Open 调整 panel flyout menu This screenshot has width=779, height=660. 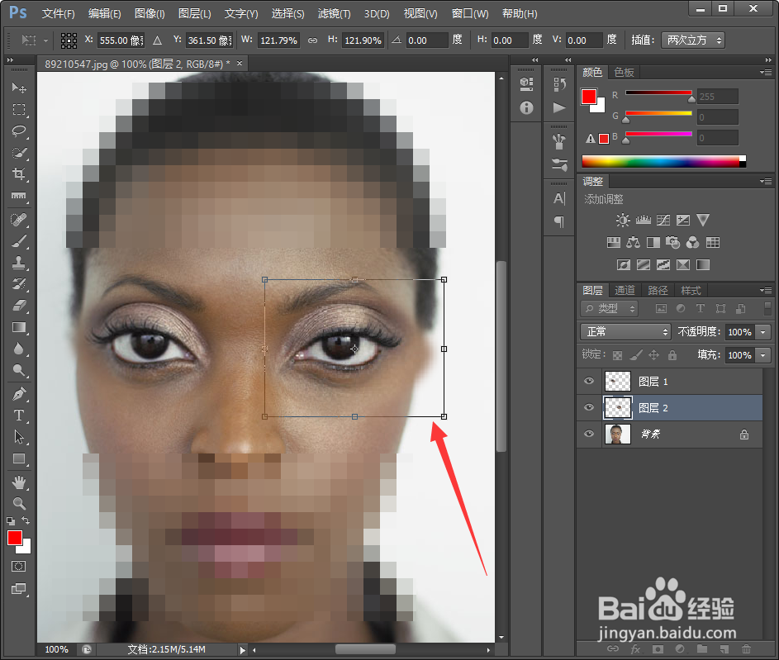[x=766, y=181]
